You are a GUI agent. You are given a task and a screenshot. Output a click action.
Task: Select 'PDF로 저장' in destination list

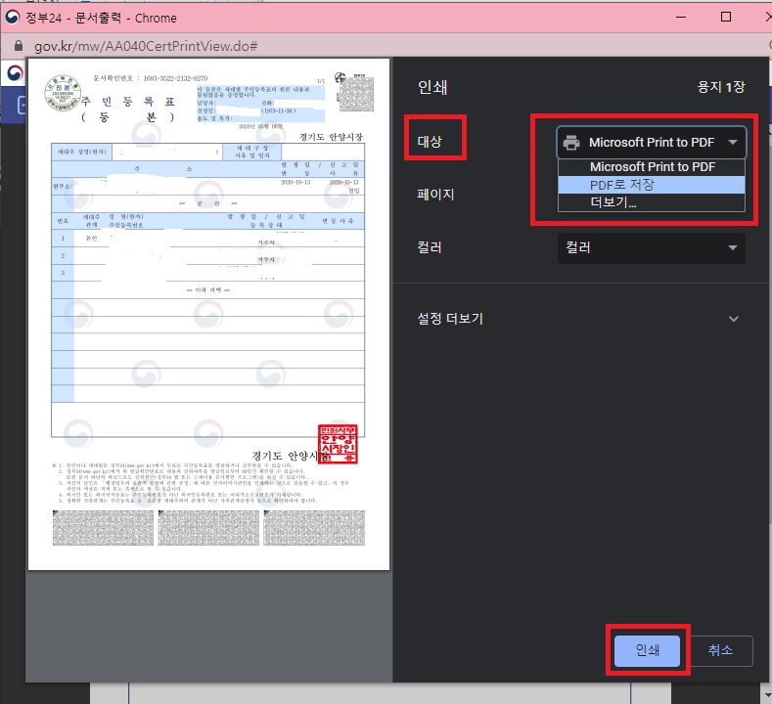click(651, 185)
